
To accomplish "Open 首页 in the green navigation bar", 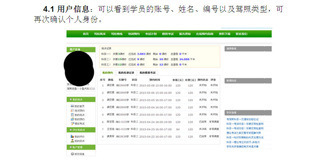I will click(x=86, y=34).
